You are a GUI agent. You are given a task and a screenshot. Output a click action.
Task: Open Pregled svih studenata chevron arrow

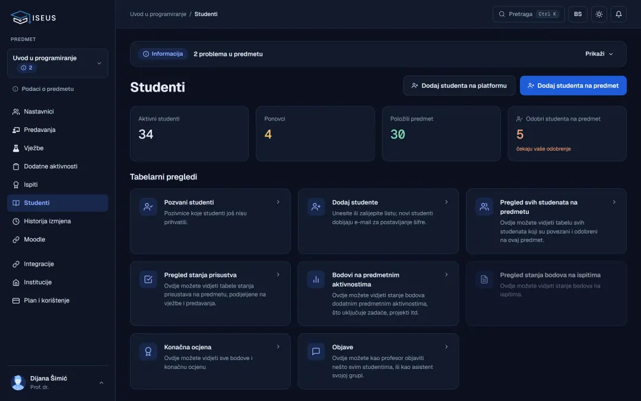[614, 202]
